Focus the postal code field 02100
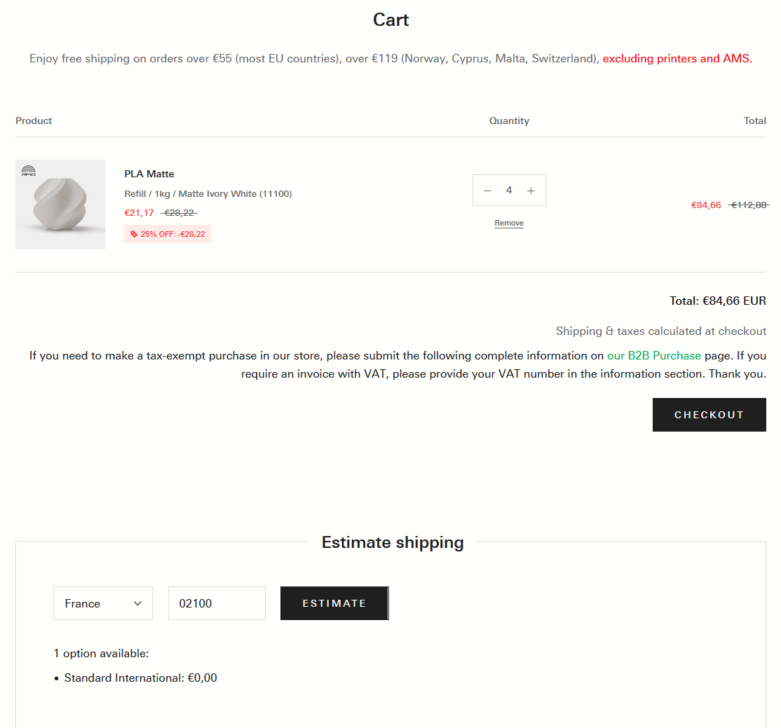781x728 pixels. point(217,603)
